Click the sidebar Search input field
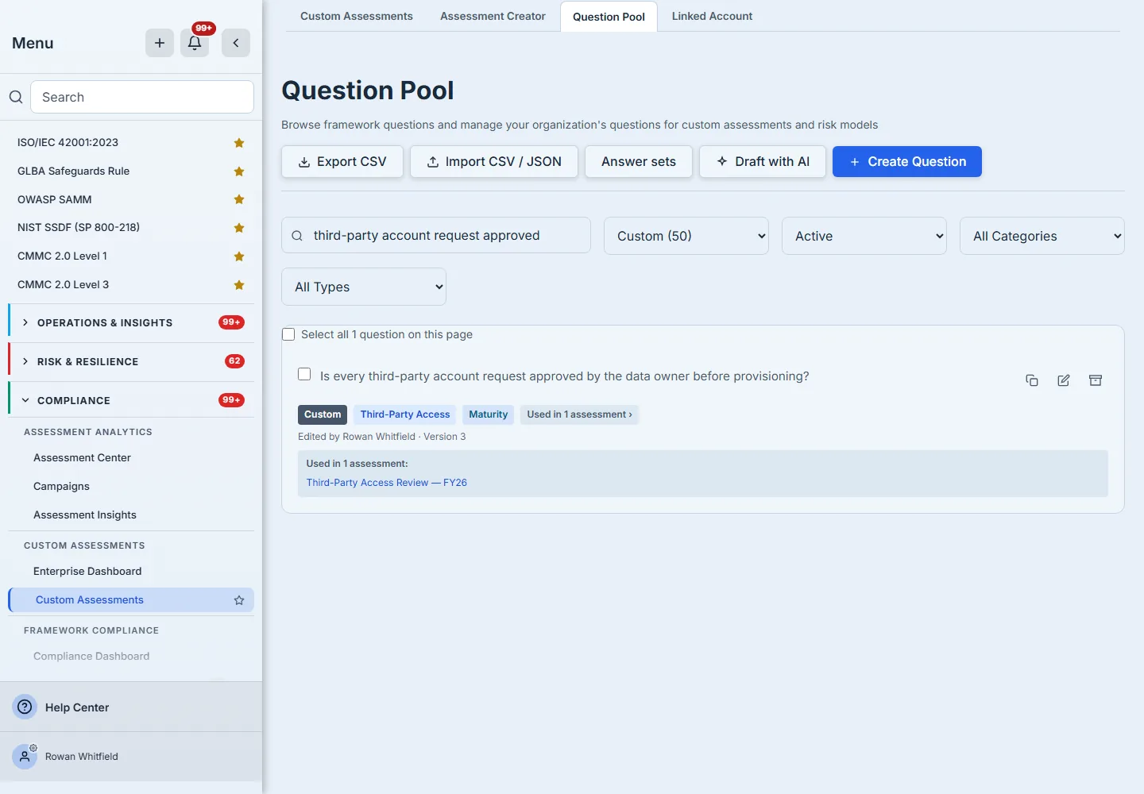The image size is (1144, 794). click(142, 97)
